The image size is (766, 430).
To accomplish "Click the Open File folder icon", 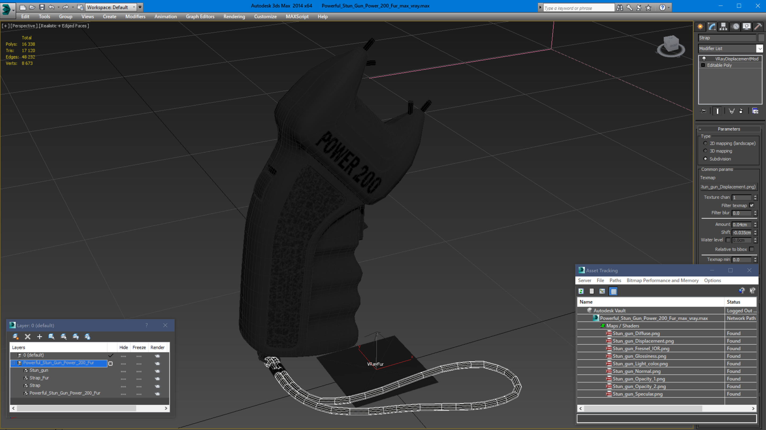I will [32, 7].
